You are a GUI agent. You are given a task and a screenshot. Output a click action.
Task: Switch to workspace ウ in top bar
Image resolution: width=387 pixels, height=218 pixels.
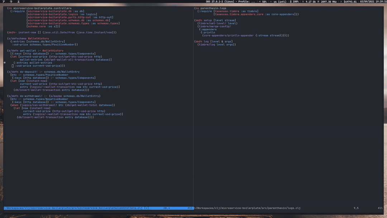pos(11,1)
